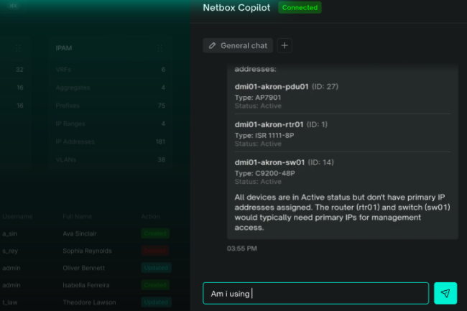Click the send message paper plane icon
Viewport: 467px width, 311px height.
pos(445,293)
